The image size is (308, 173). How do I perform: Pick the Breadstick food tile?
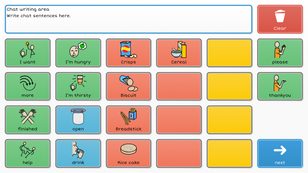coord(128,120)
